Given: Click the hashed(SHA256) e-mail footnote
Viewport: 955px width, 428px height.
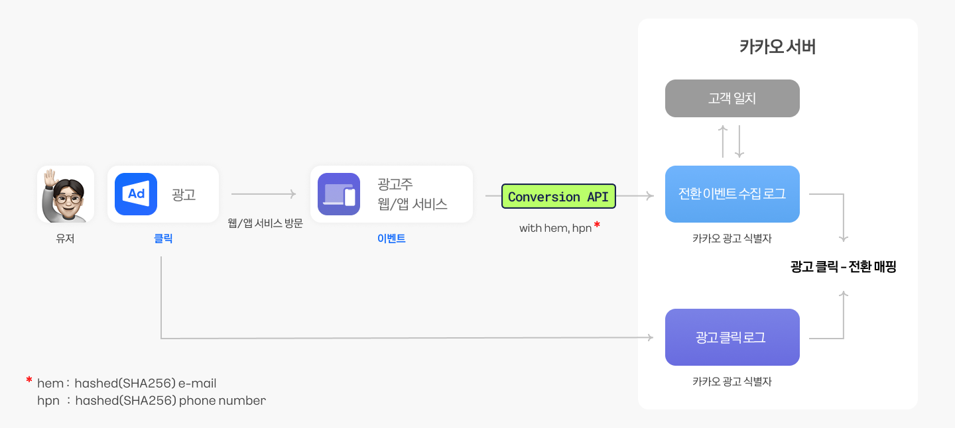Looking at the screenshot, I should click(145, 383).
